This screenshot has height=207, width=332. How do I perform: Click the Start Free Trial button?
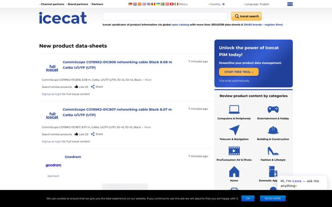239,72
